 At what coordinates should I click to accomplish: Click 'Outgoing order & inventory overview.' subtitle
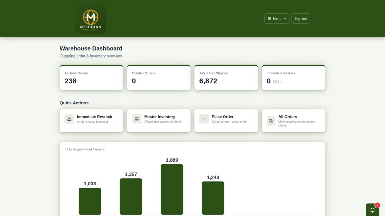(x=91, y=56)
